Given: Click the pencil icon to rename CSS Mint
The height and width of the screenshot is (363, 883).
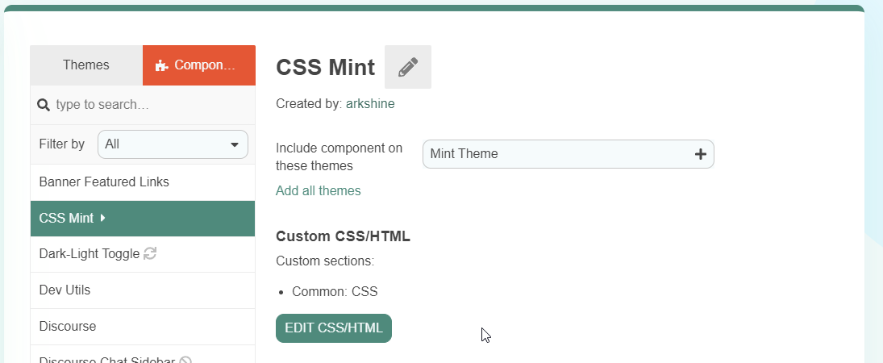Looking at the screenshot, I should [408, 67].
